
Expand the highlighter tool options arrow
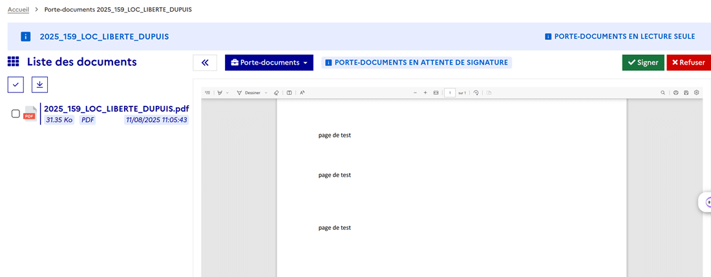(x=228, y=93)
